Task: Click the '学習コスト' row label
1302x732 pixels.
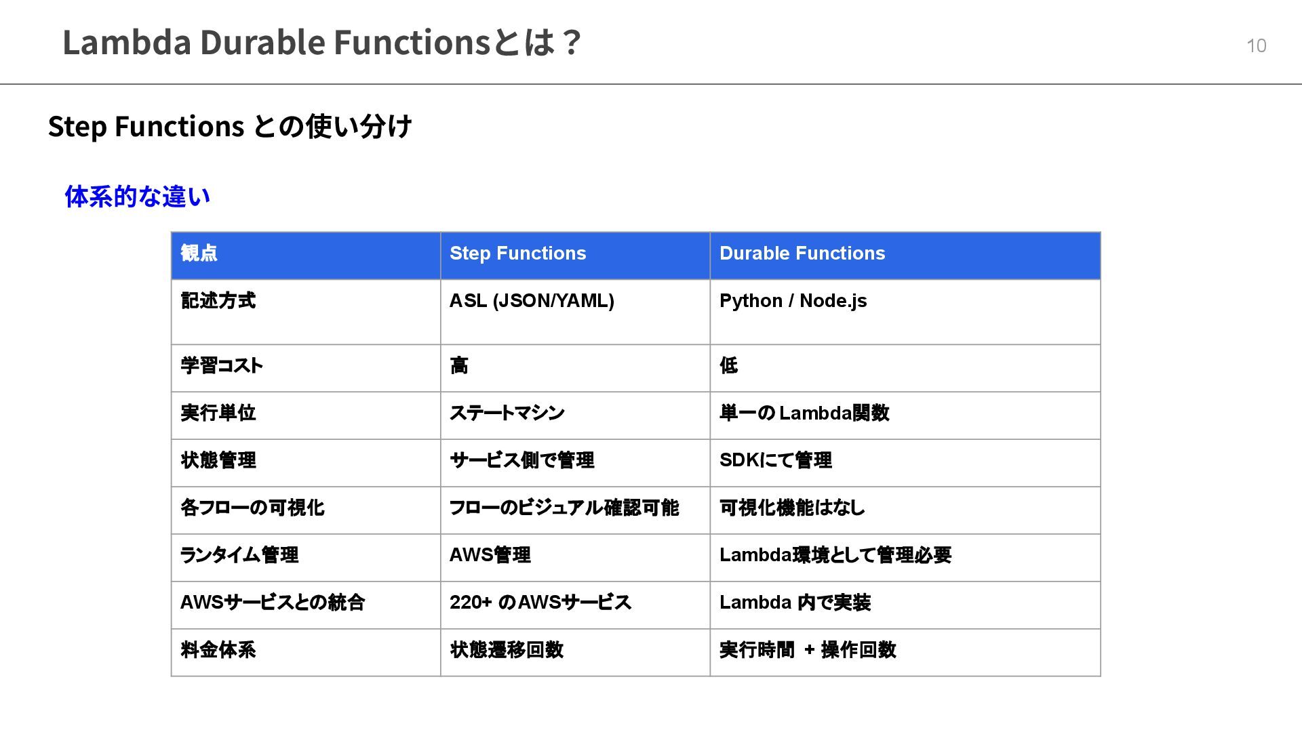Action: tap(222, 366)
